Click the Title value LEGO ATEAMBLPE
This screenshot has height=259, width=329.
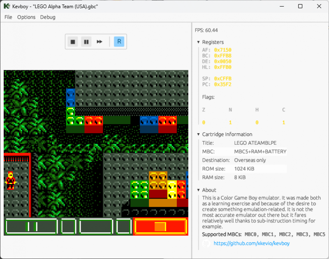pos(255,143)
